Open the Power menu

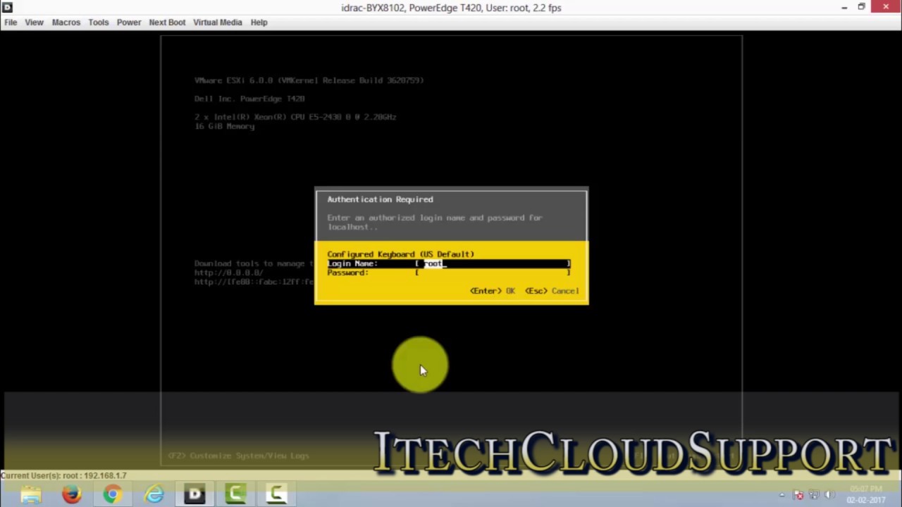(x=129, y=23)
